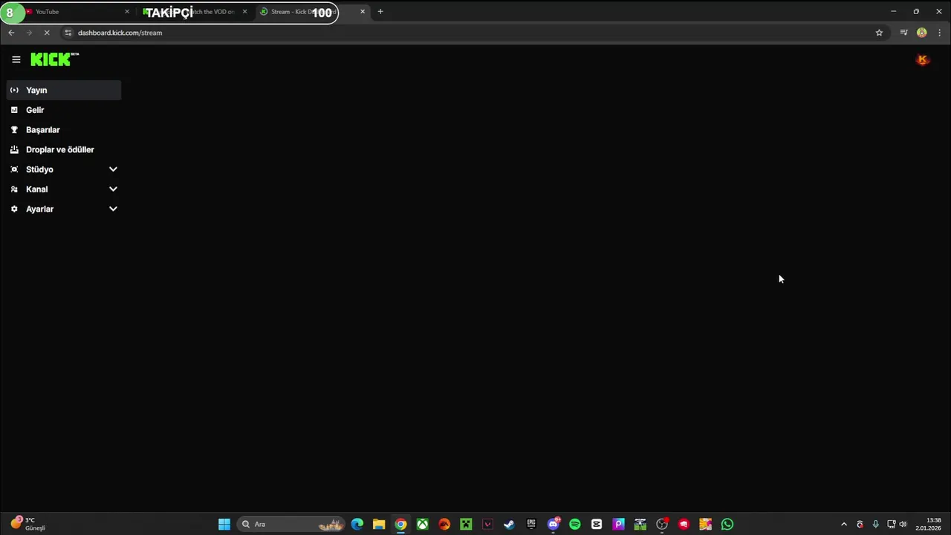Open File Explorer from taskbar
951x535 pixels.
pyautogui.click(x=379, y=525)
